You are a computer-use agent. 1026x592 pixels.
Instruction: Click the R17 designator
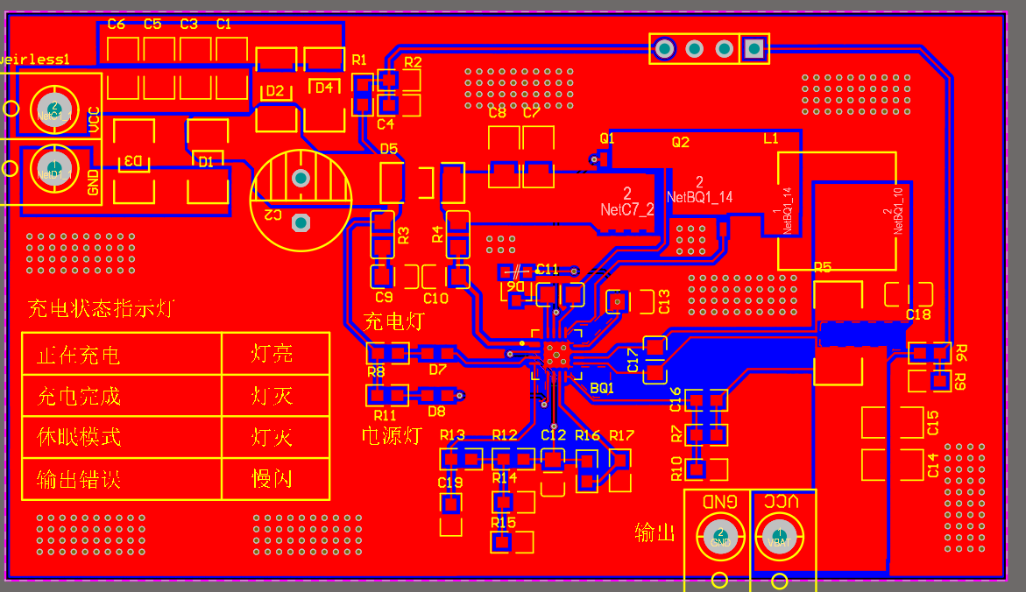621,435
